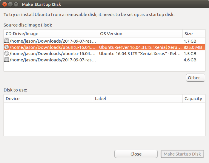Sort by the CD-Drive/Image column header

51,34
